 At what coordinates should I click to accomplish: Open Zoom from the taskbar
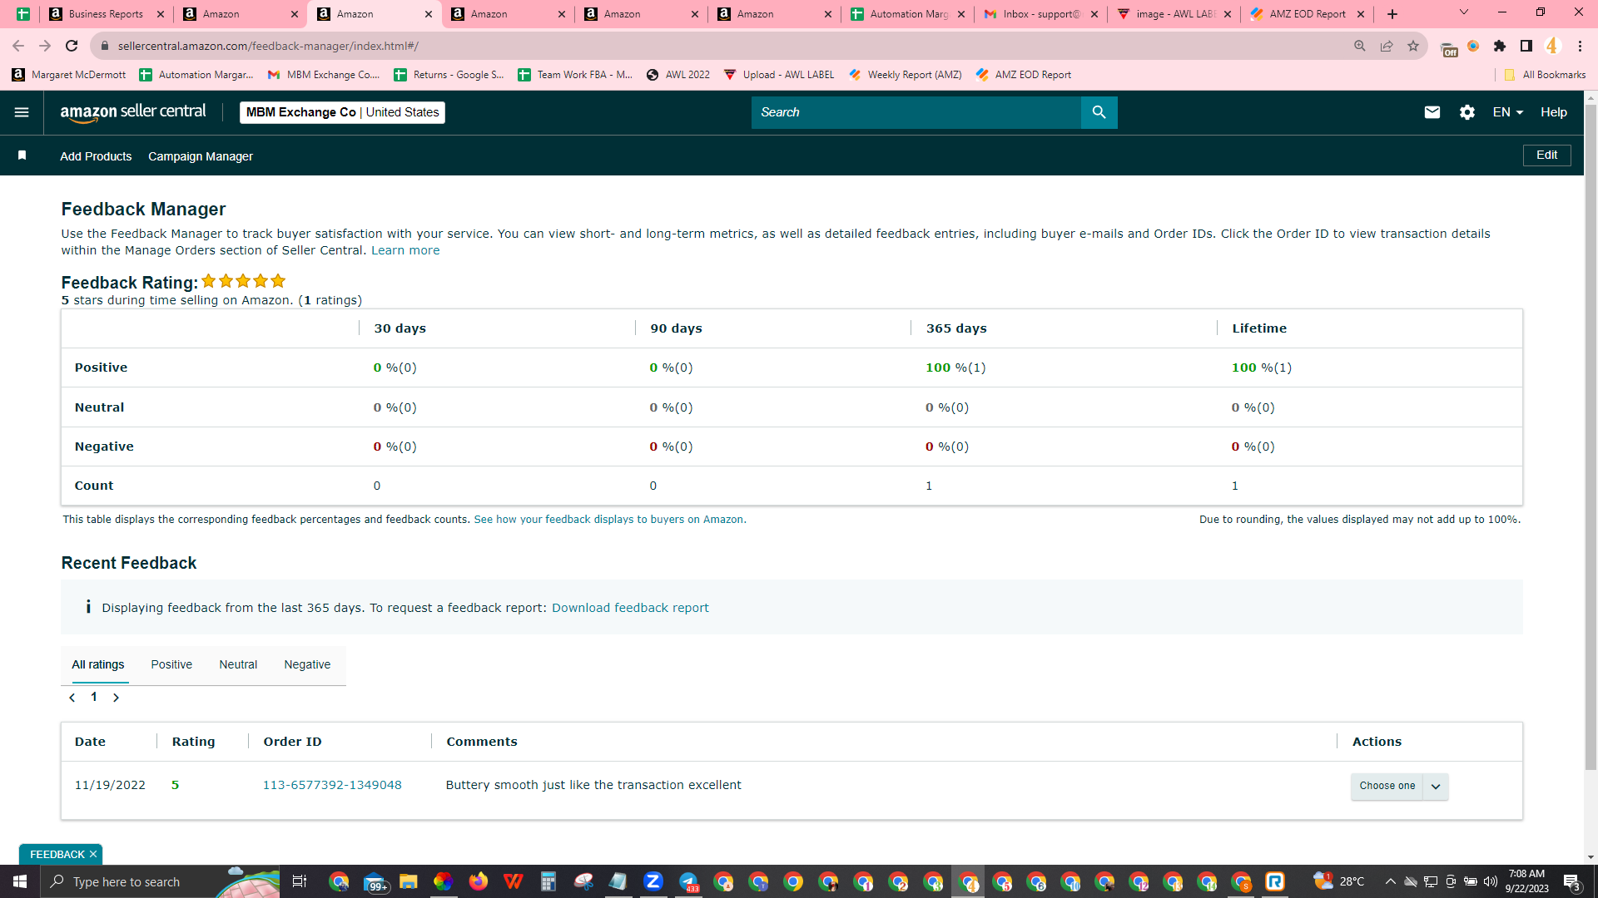tap(653, 881)
